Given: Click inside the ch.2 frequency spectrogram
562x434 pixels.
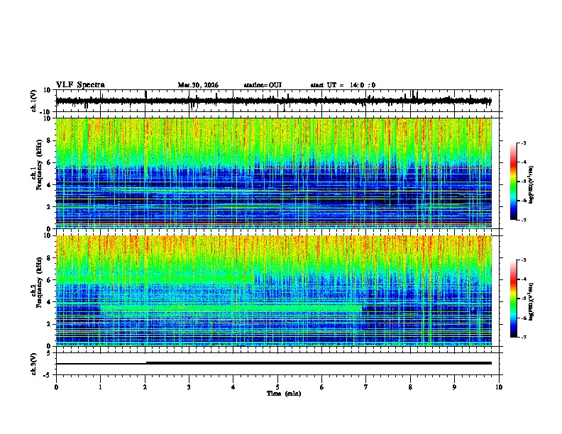Looking at the screenshot, I should [274, 291].
